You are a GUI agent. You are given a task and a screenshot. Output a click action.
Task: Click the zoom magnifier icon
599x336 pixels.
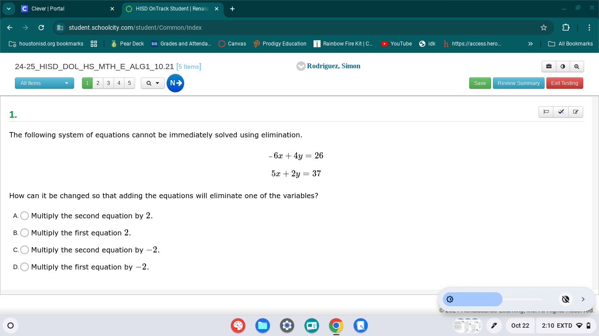pos(577,66)
